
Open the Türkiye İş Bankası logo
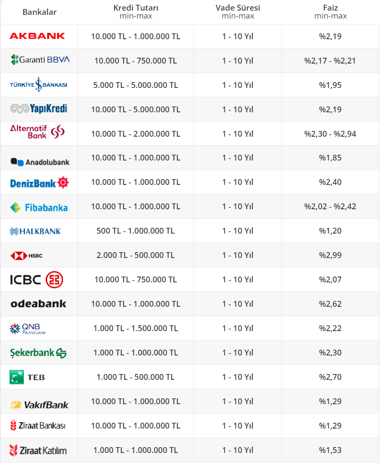pyautogui.click(x=38, y=85)
